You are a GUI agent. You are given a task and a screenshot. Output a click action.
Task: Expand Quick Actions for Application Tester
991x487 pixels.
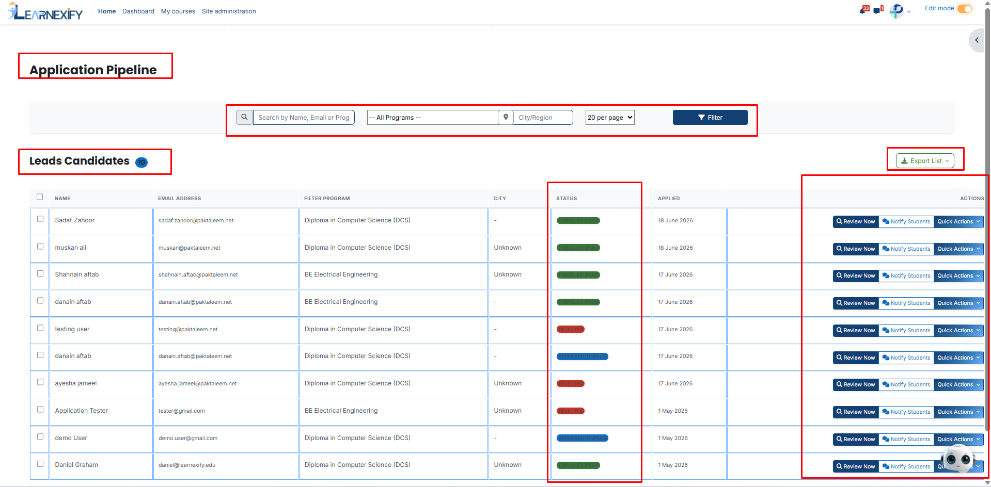958,412
